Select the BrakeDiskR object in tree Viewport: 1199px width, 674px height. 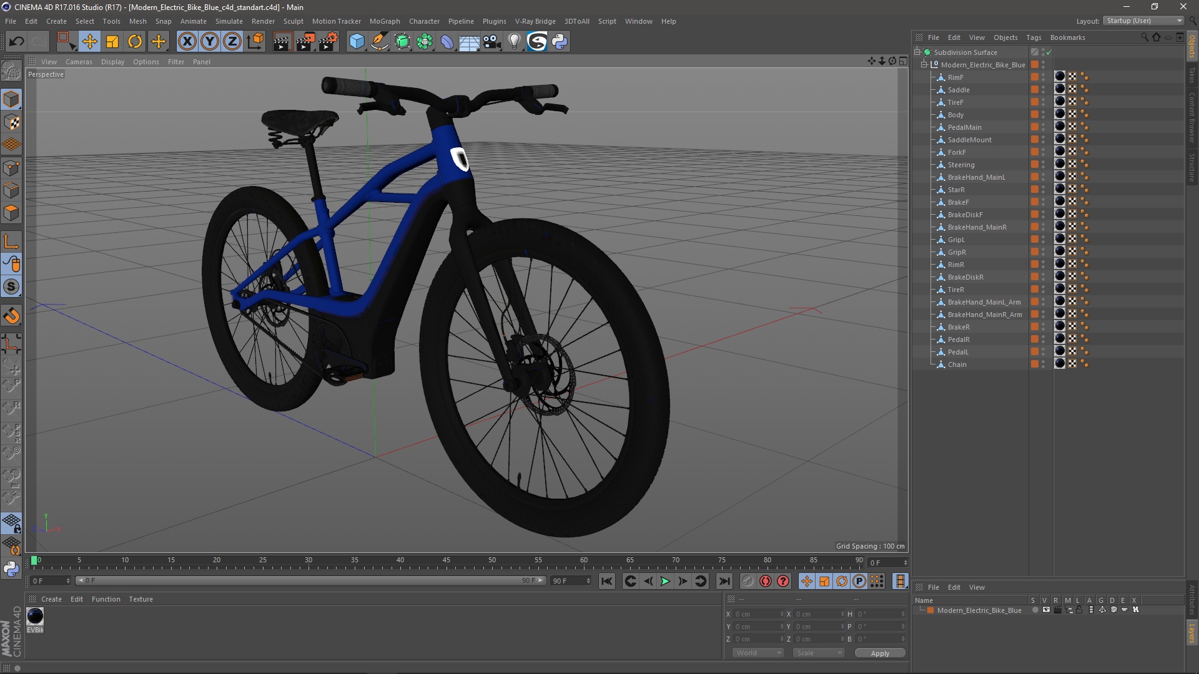click(x=965, y=277)
